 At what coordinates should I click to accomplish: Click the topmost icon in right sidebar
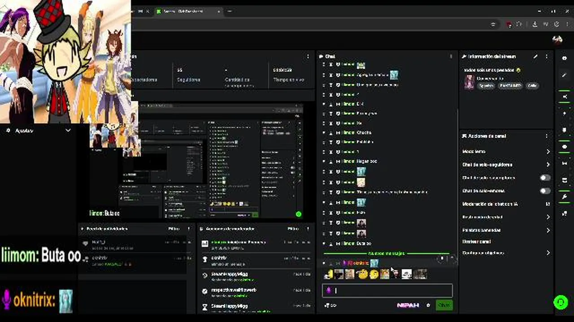[x=564, y=59]
